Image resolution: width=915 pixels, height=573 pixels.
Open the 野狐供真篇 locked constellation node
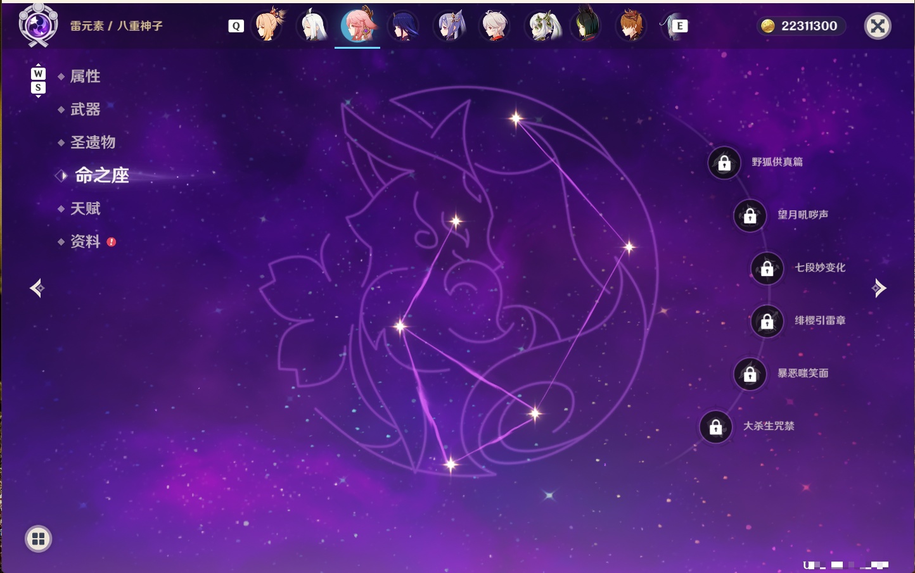724,163
